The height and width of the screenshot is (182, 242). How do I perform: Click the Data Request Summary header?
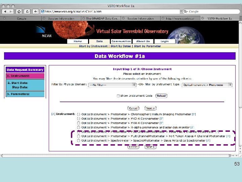(25, 70)
